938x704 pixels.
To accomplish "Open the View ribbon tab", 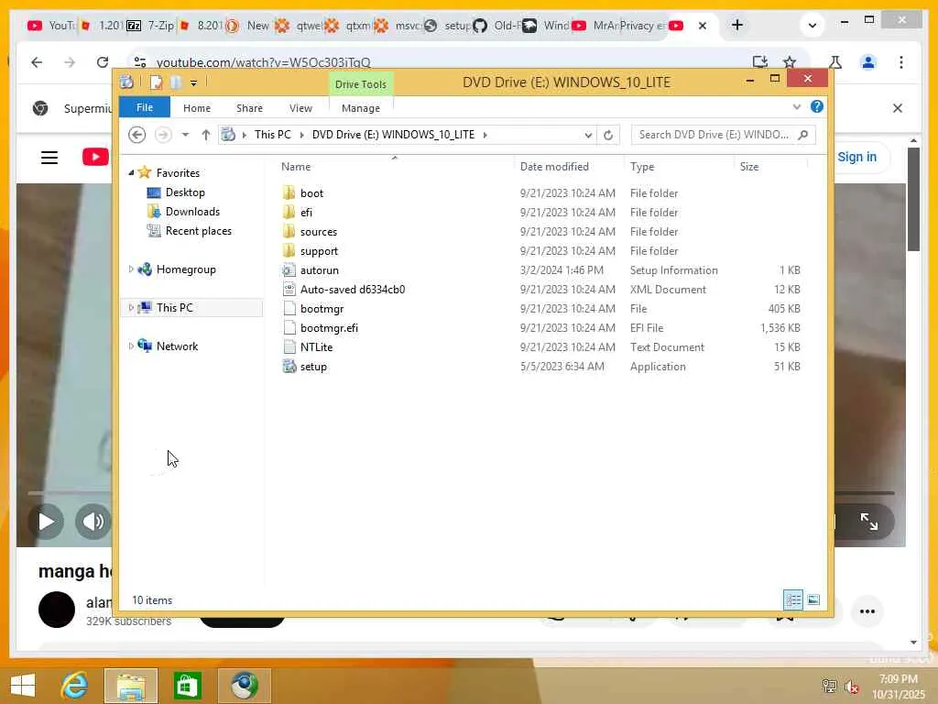I will point(300,108).
